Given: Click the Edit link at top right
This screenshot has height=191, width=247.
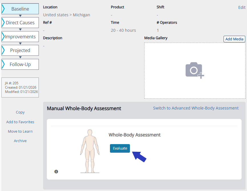Looking at the screenshot, I should 242,7.
